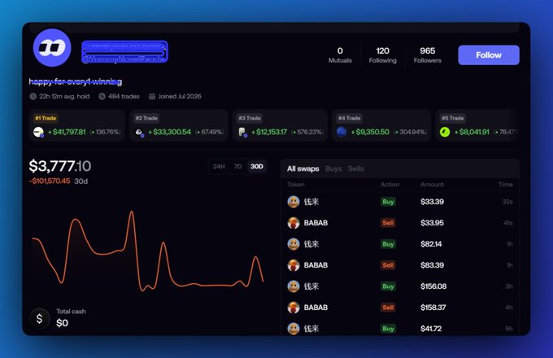This screenshot has height=358, width=553.
Task: Switch chart range to 24H
Action: pyautogui.click(x=219, y=167)
